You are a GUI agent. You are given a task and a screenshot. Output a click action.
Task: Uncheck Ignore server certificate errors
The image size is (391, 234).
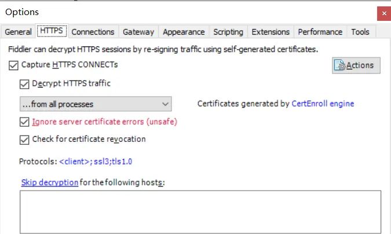point(24,122)
